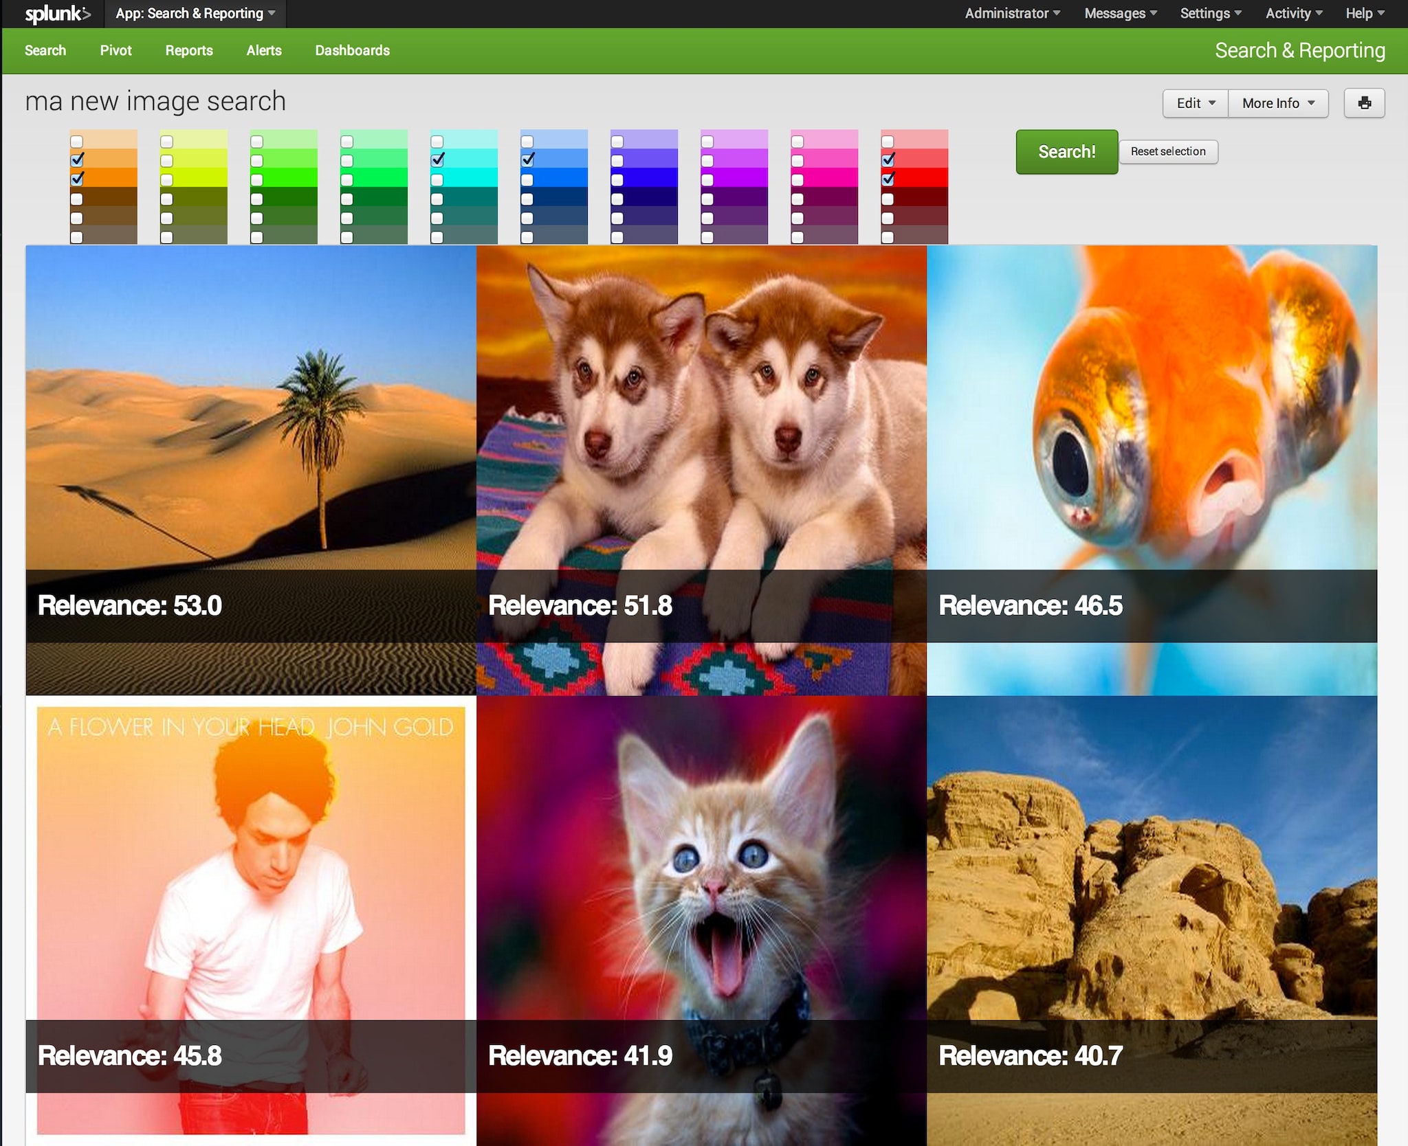Viewport: 1408px width, 1146px height.
Task: Click the 'Relevance: 51.8' label
Action: (x=580, y=605)
